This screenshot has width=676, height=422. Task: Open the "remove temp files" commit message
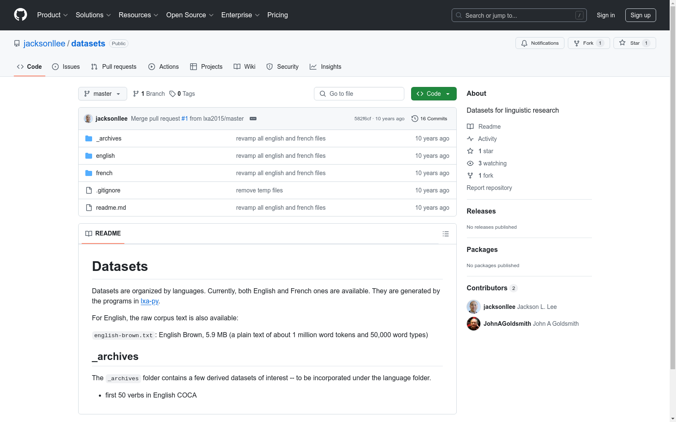(259, 190)
